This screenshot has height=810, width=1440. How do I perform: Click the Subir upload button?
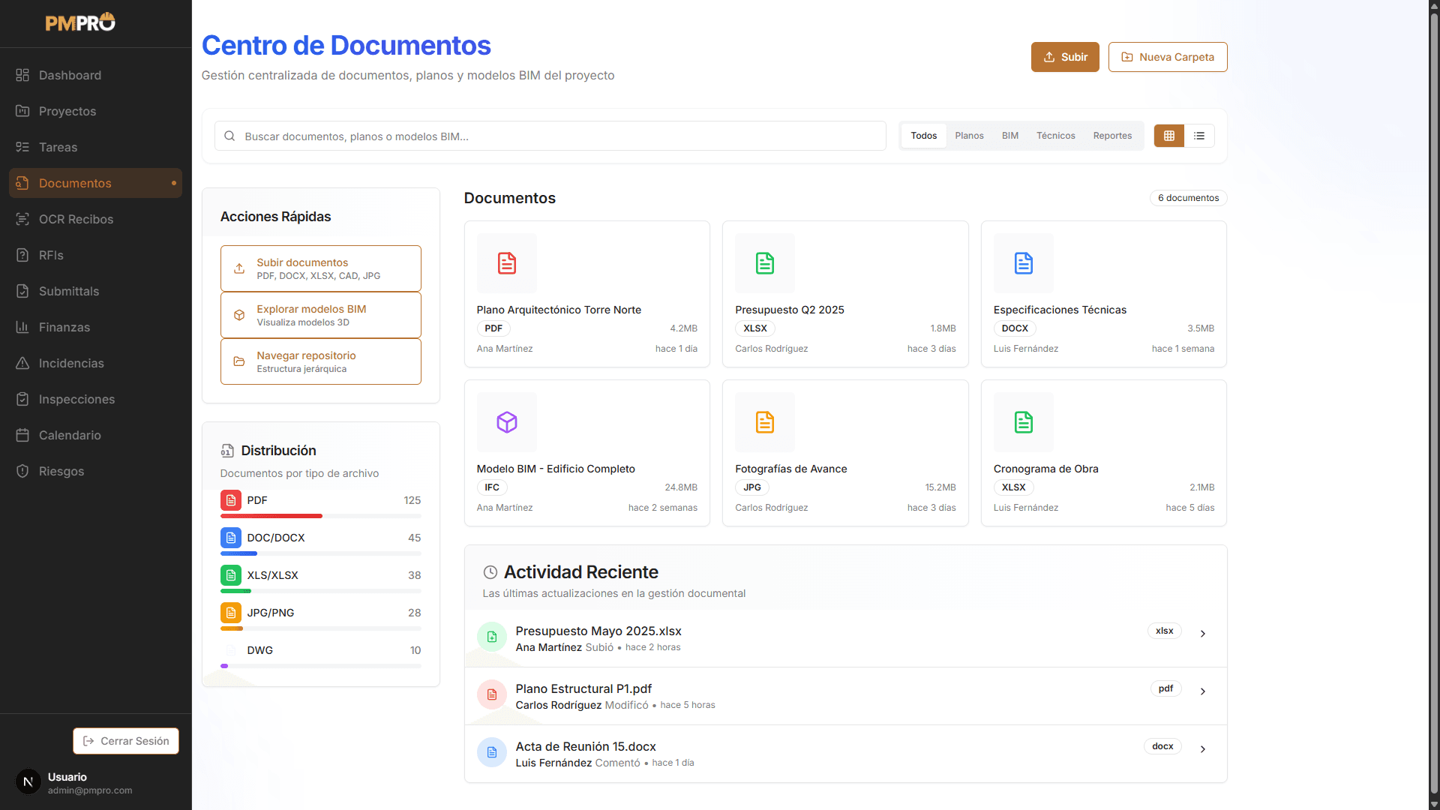click(x=1064, y=57)
